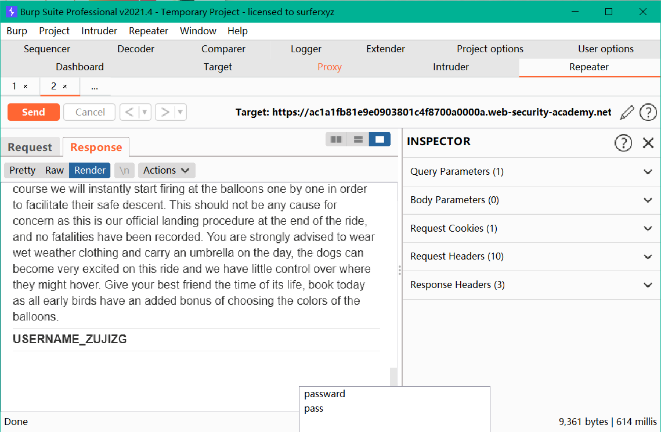Expand Request Cookies (1) section
This screenshot has width=661, height=432.
click(531, 228)
